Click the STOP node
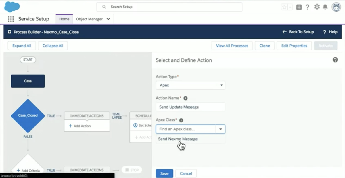Viewport: 345px width, 178px height. point(132,170)
